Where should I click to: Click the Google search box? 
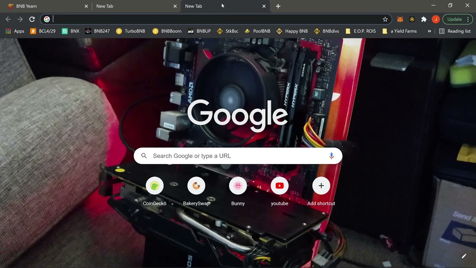coord(238,156)
